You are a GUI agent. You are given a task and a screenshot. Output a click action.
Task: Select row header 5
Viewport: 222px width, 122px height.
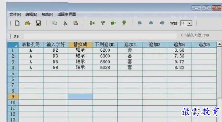point(13,74)
